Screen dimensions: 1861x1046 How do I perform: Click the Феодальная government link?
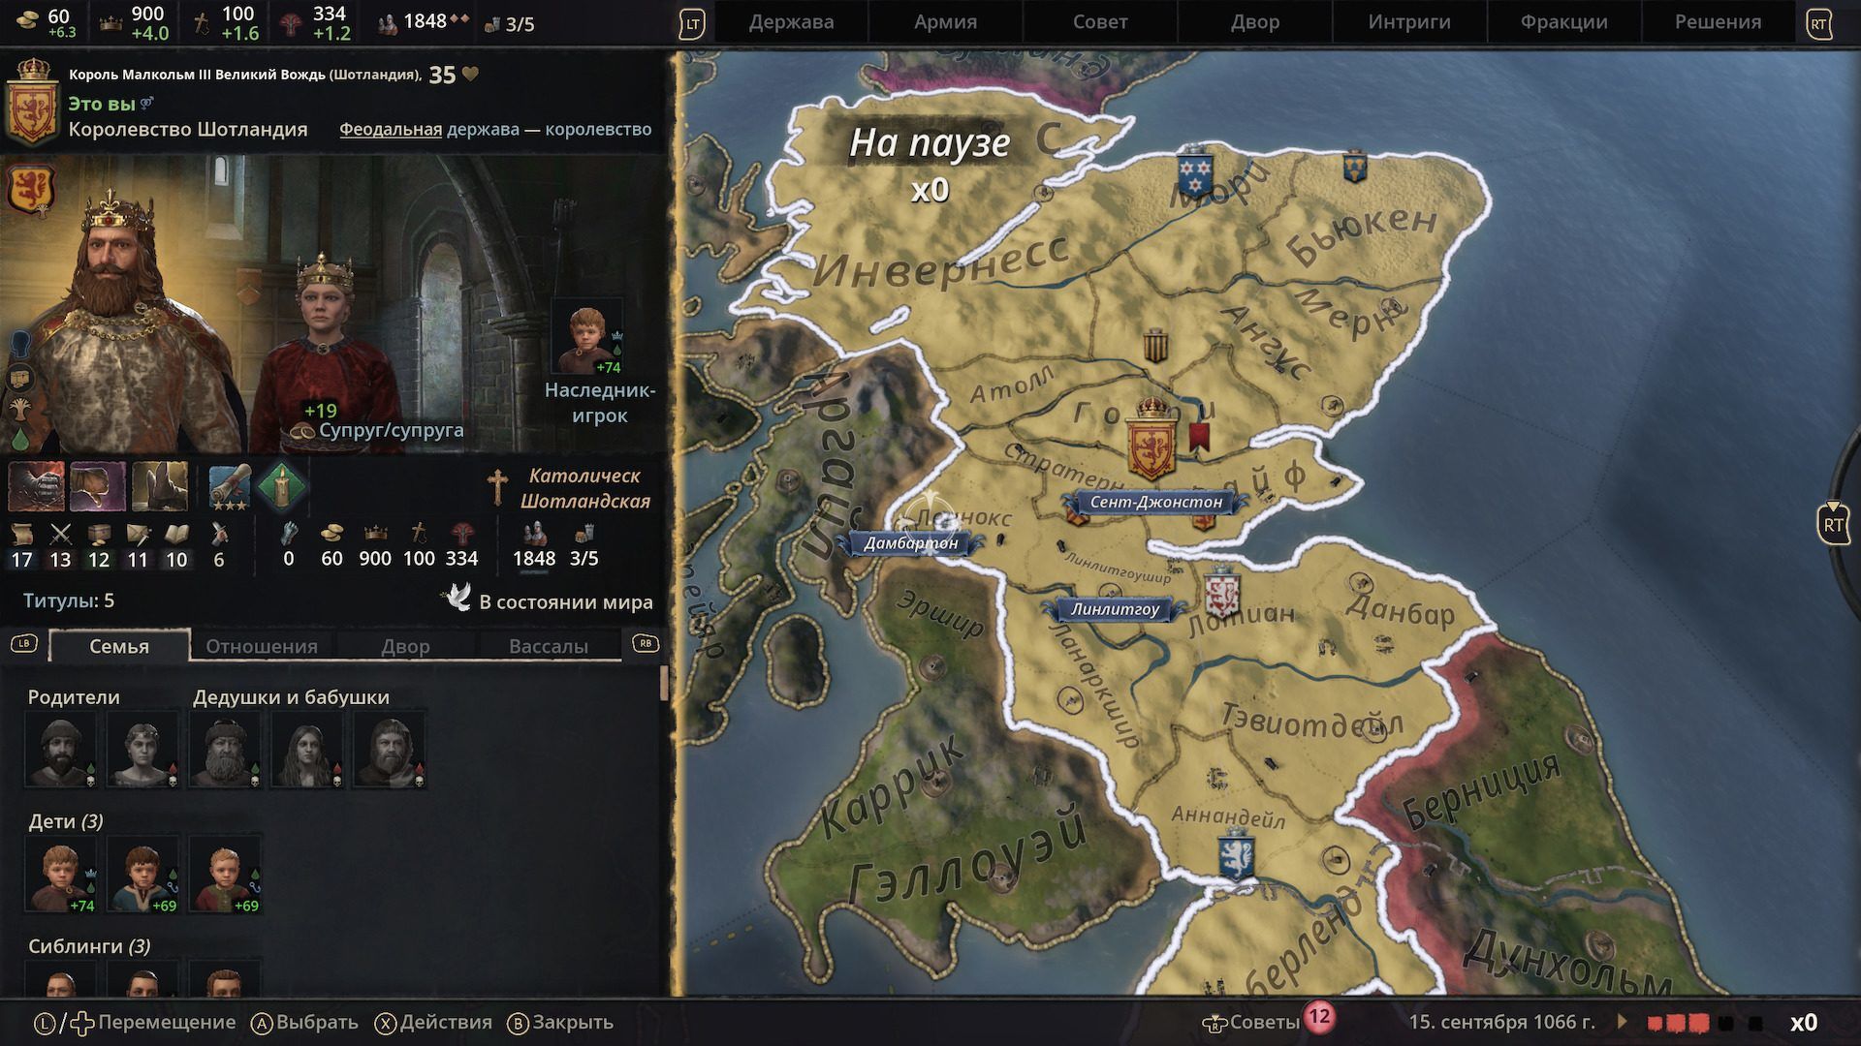391,129
